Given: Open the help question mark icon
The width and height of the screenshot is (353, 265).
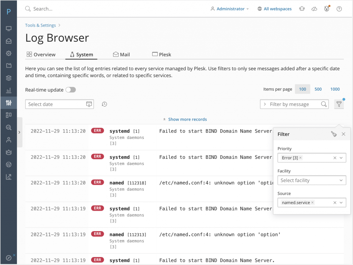Looking at the screenshot, I should 339,9.
